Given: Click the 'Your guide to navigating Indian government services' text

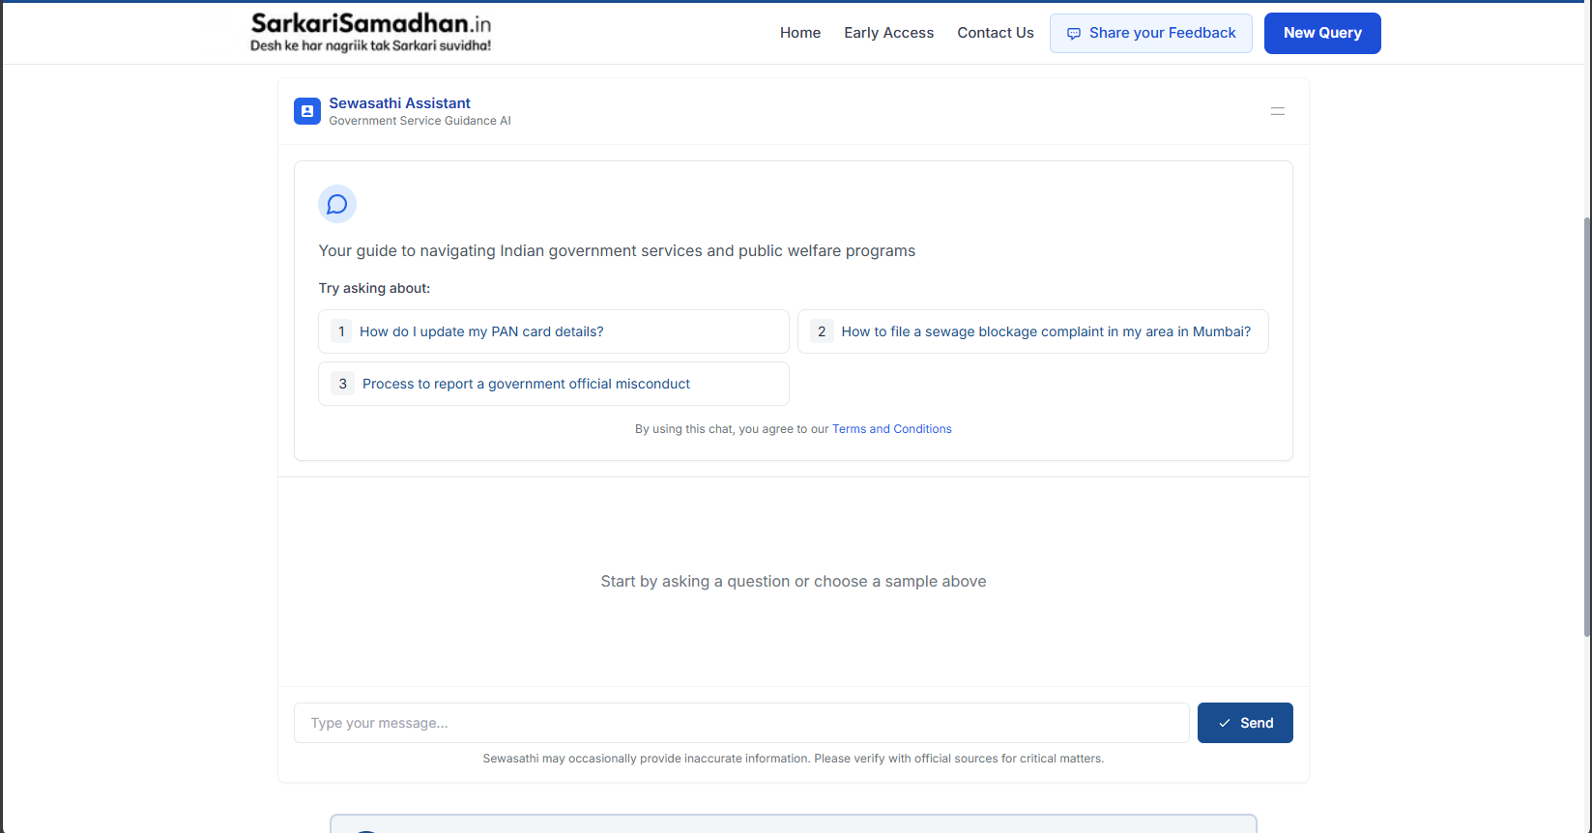Looking at the screenshot, I should [617, 250].
